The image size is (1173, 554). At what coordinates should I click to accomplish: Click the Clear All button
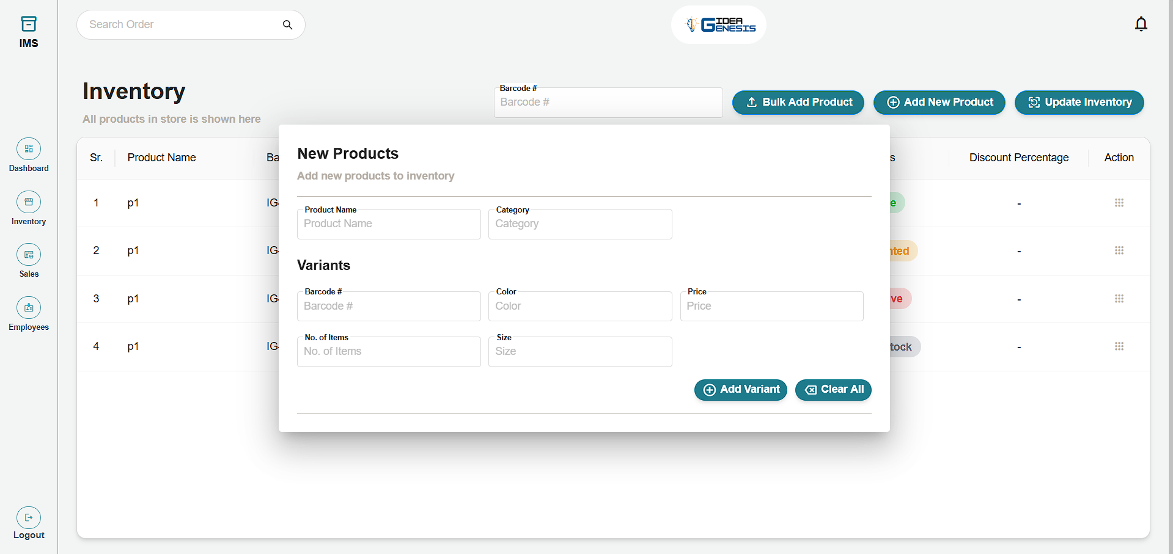(833, 390)
